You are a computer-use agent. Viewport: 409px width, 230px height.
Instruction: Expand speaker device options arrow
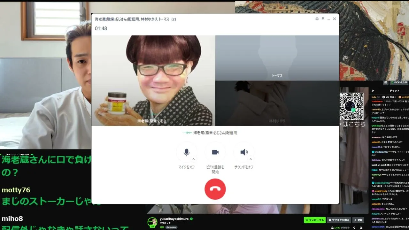[251, 159]
